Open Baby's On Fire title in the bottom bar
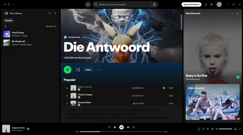 pos(18,128)
